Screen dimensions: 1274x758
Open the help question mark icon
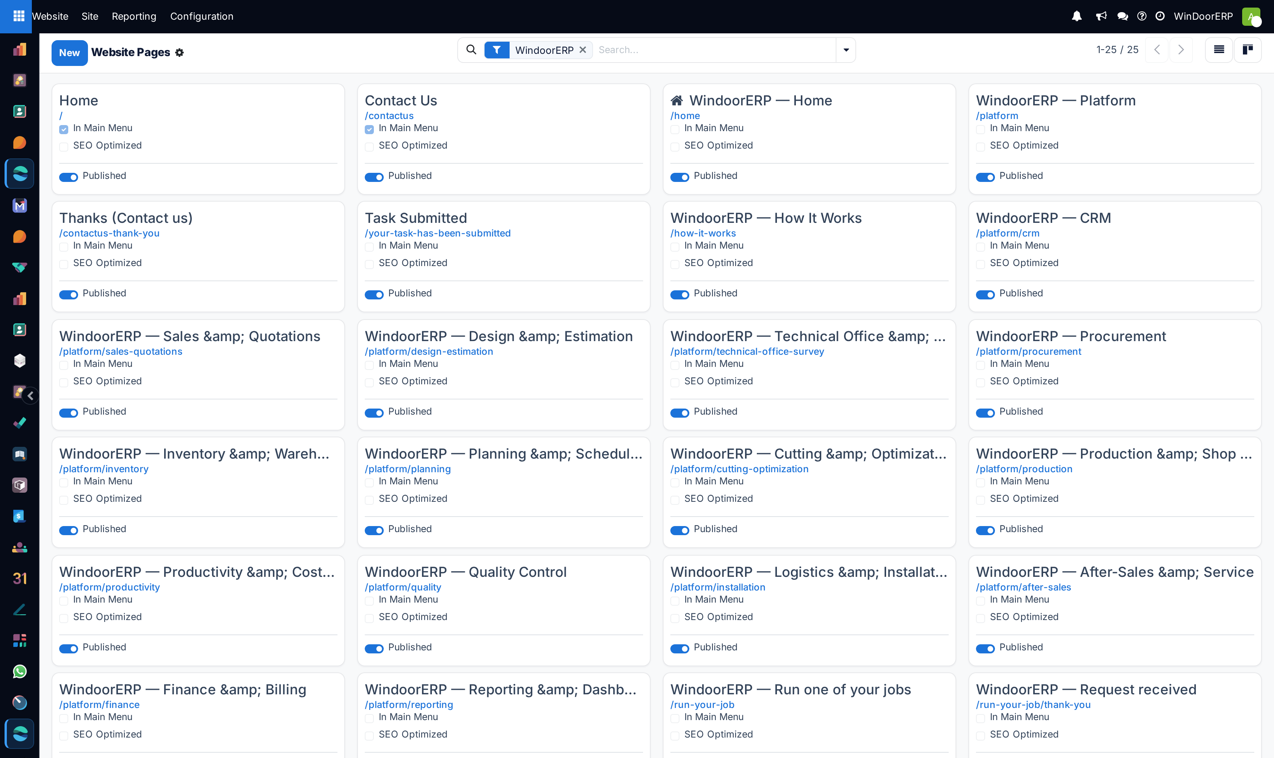click(1142, 16)
